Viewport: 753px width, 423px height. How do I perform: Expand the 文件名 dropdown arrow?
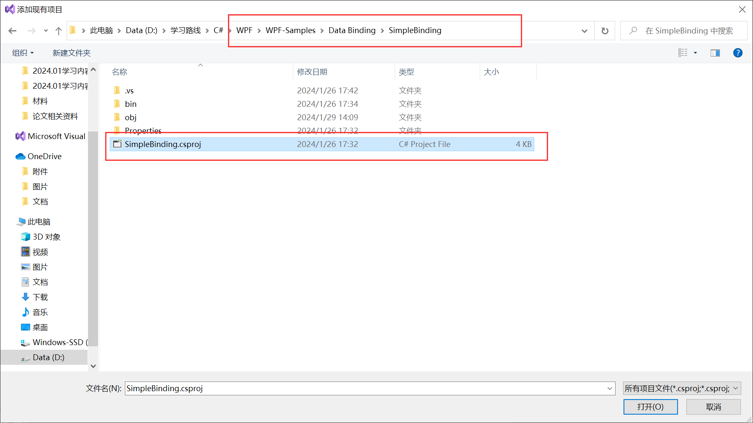coord(610,388)
